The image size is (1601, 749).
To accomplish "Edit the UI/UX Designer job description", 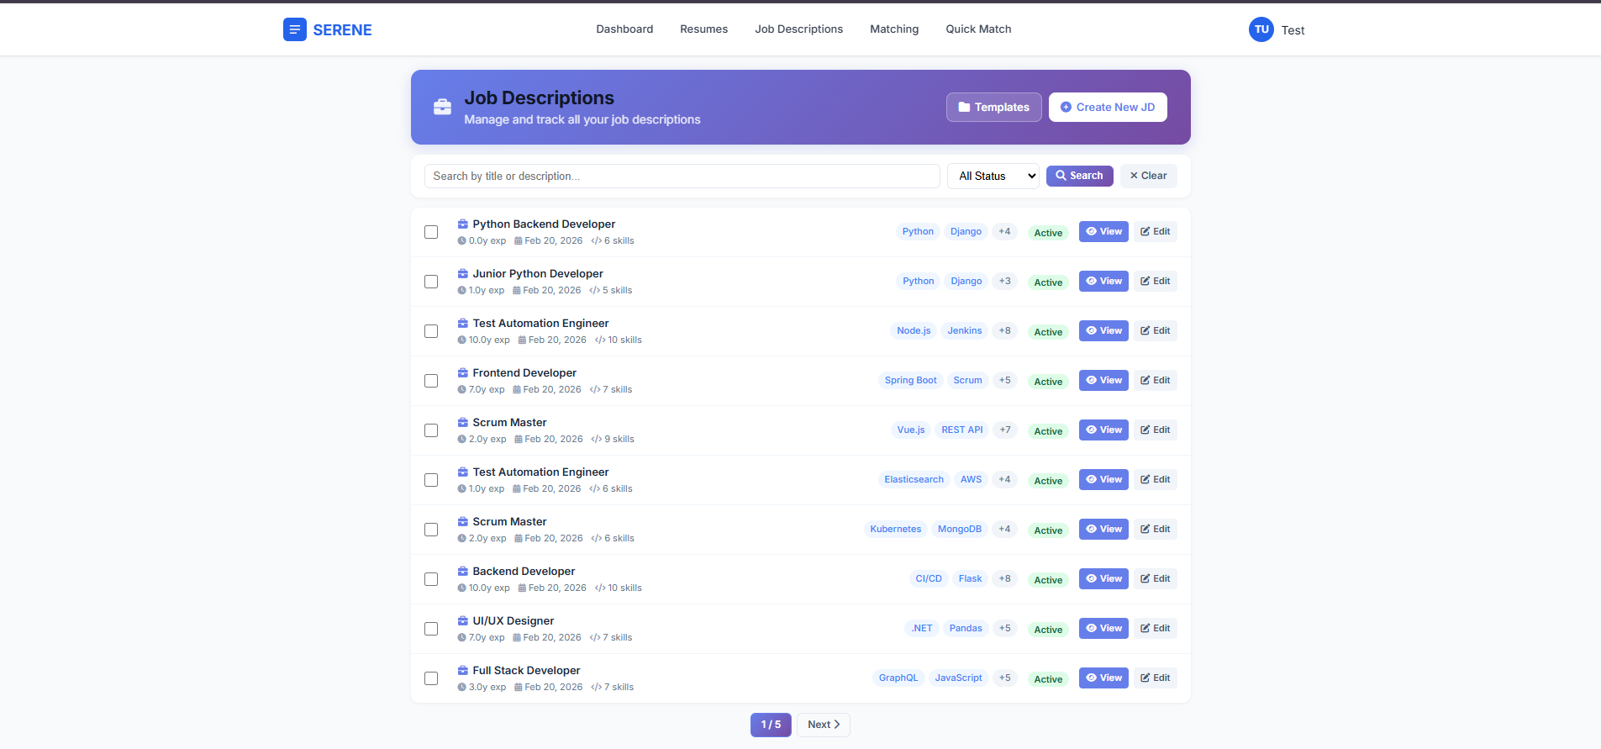I will [1155, 629].
